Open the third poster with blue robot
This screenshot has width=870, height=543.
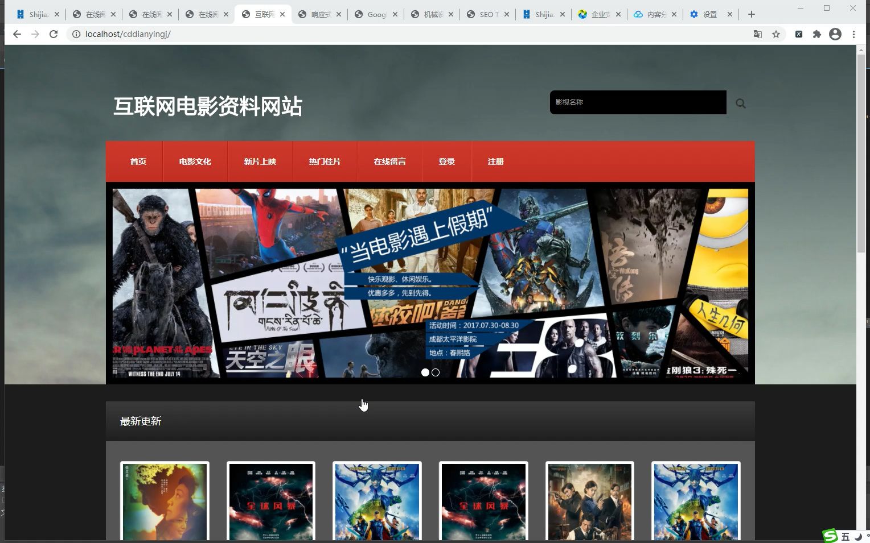click(377, 501)
